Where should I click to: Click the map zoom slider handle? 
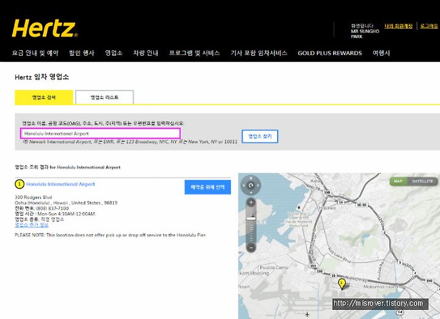[x=251, y=218]
